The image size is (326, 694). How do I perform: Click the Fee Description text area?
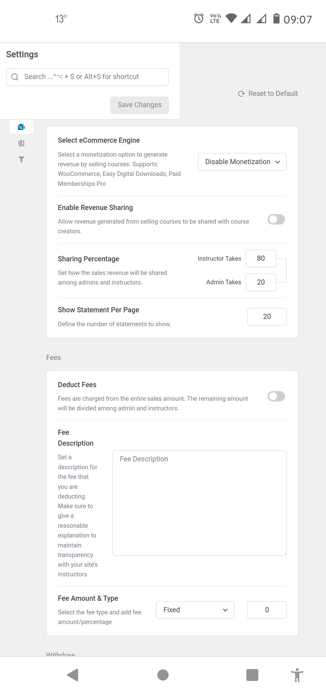point(199,503)
